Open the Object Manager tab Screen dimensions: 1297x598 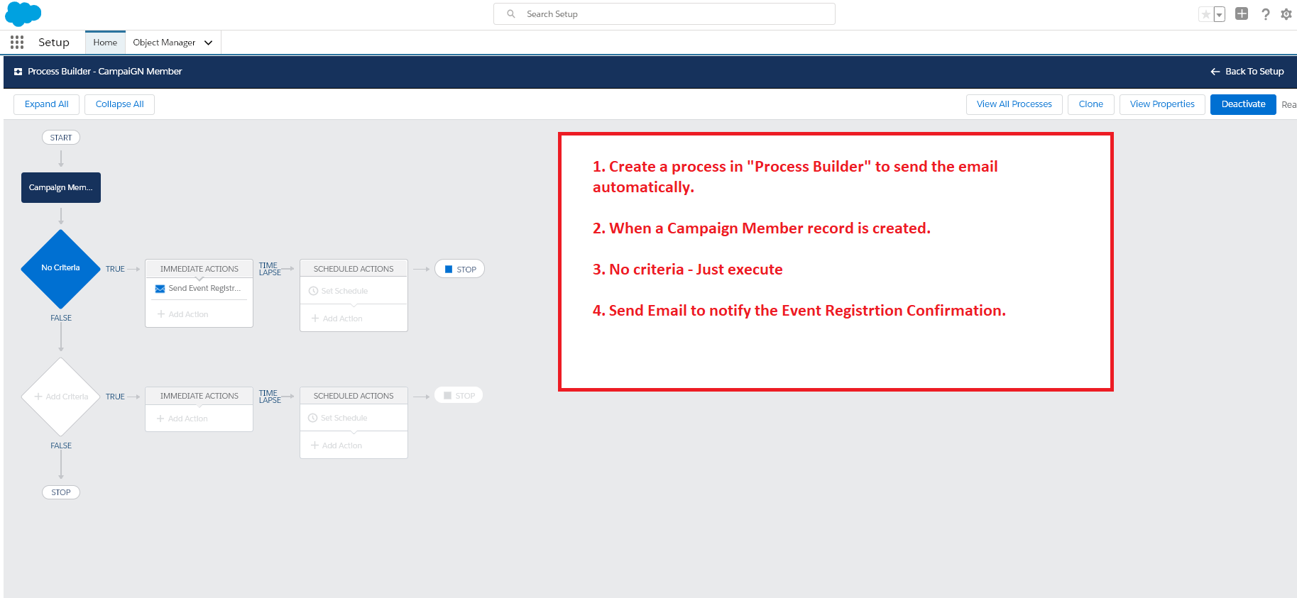pyautogui.click(x=164, y=43)
